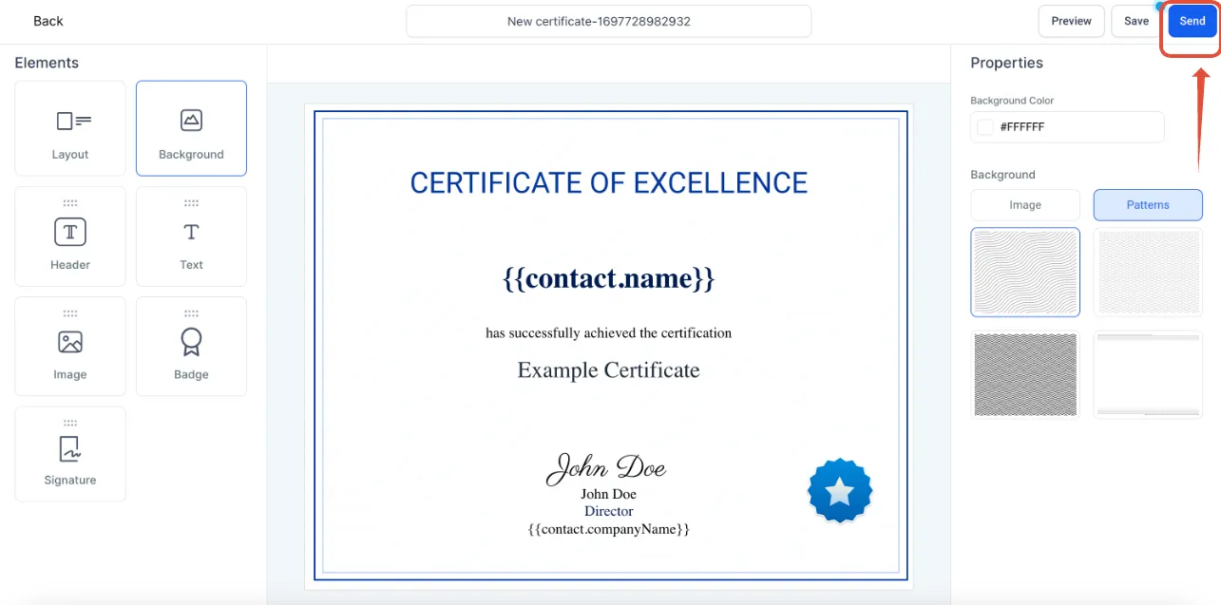1221x605 pixels.
Task: Select the Layout element icon
Action: coord(70,128)
